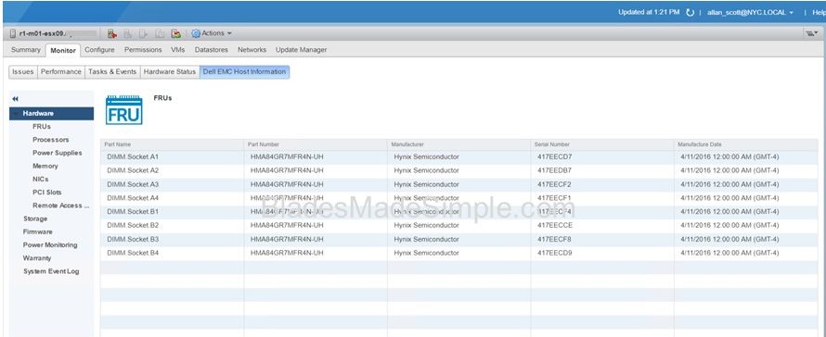Open Firmware in the sidebar

37,231
